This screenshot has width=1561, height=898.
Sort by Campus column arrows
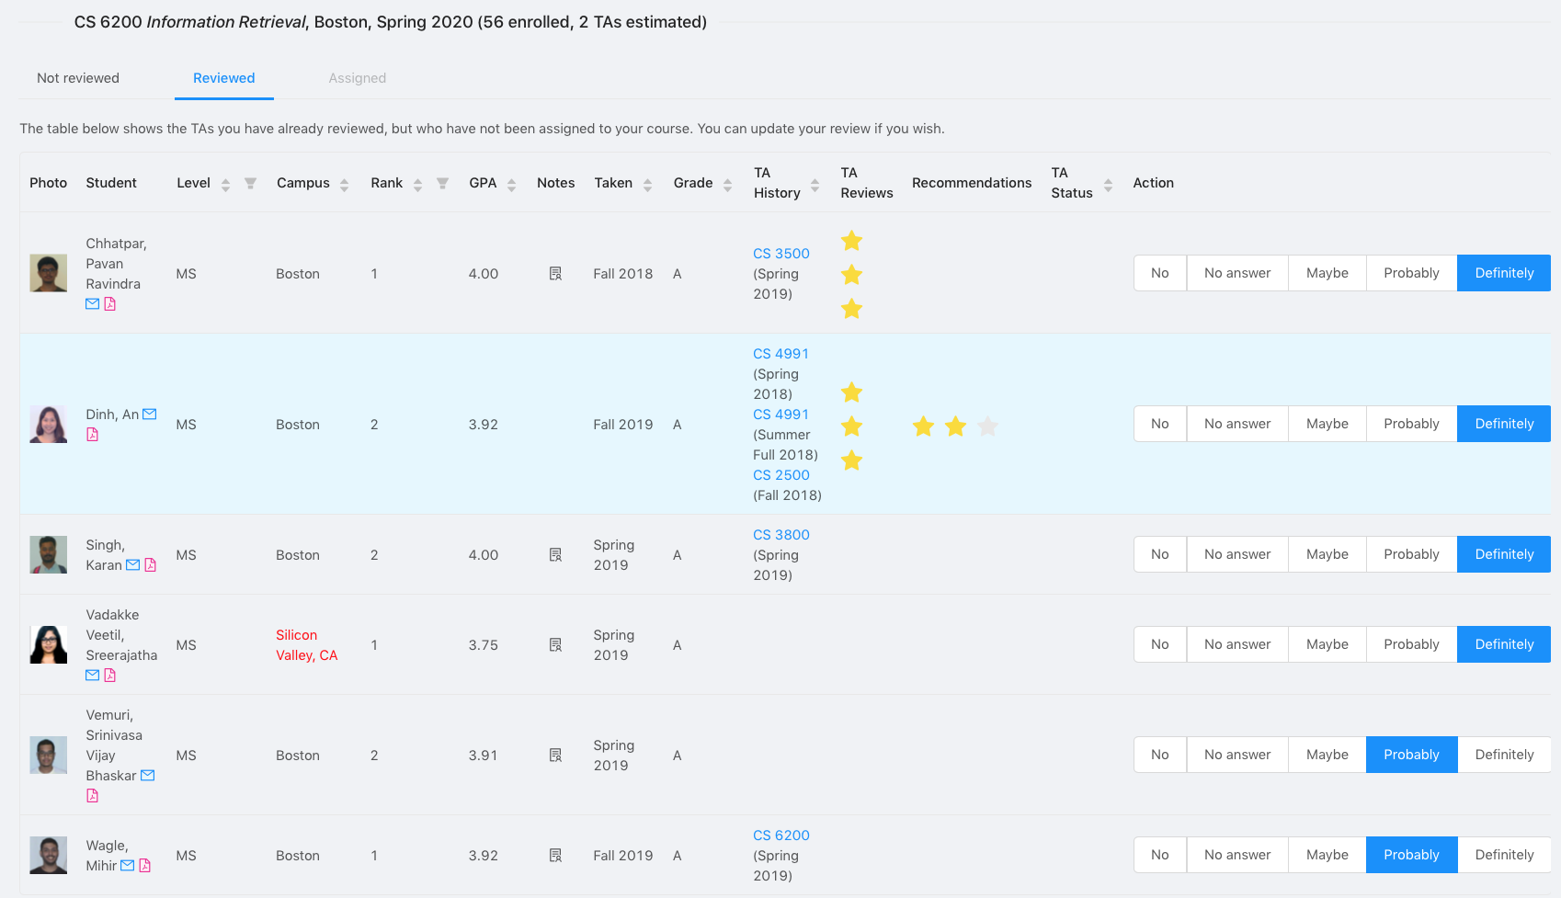pos(344,185)
